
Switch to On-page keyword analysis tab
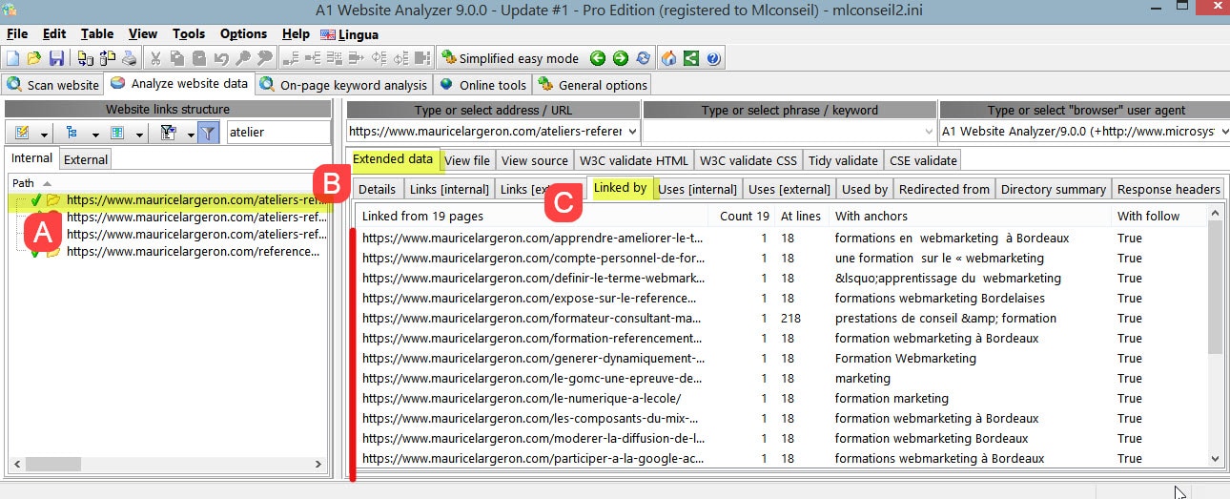click(344, 85)
